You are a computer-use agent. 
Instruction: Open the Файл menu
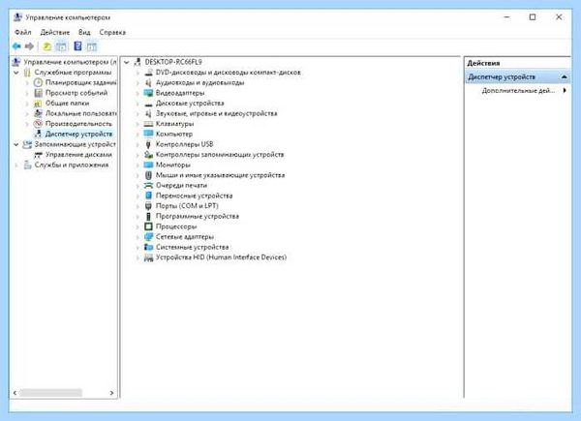23,32
